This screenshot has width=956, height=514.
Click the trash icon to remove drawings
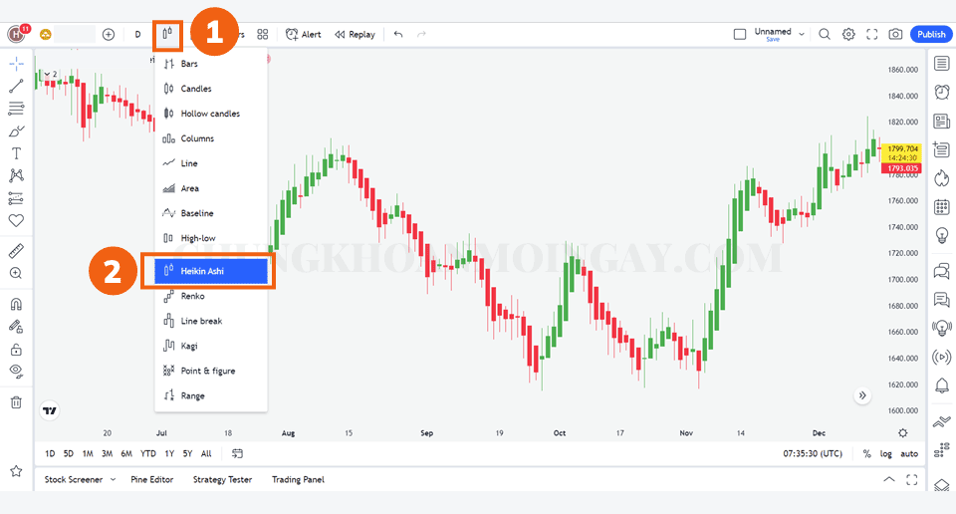[16, 402]
